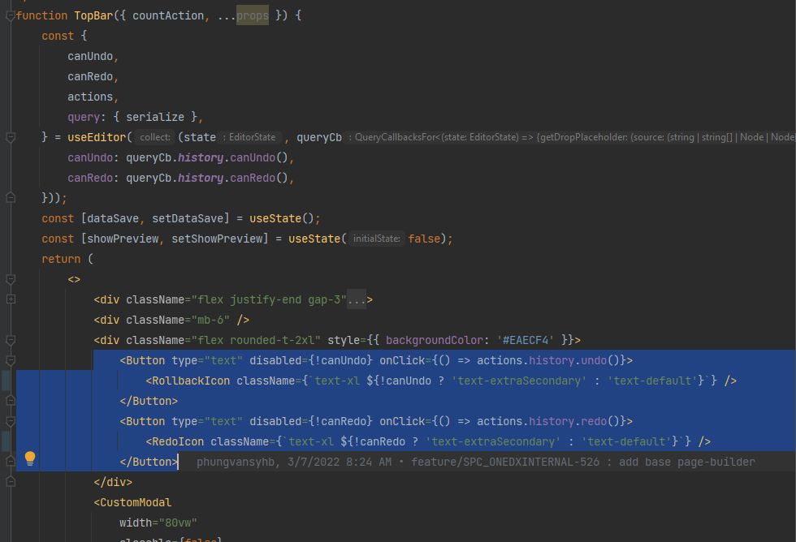Click the CustomModal opening tag
796x542 pixels.
(x=132, y=502)
